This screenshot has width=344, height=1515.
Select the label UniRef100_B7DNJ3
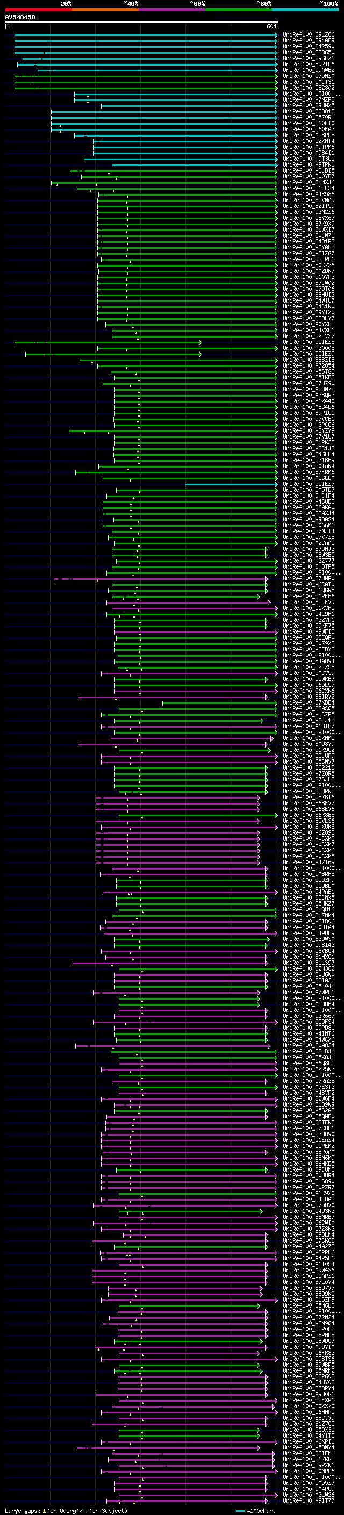[x=308, y=549]
